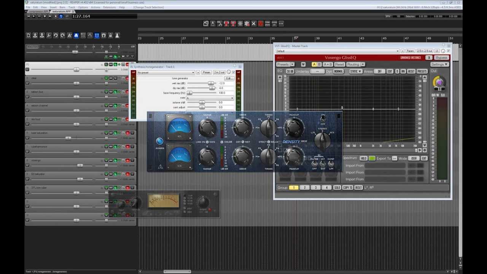487x274 pixels.
Task: Click the New Project toolbar icon
Action: (28, 35)
